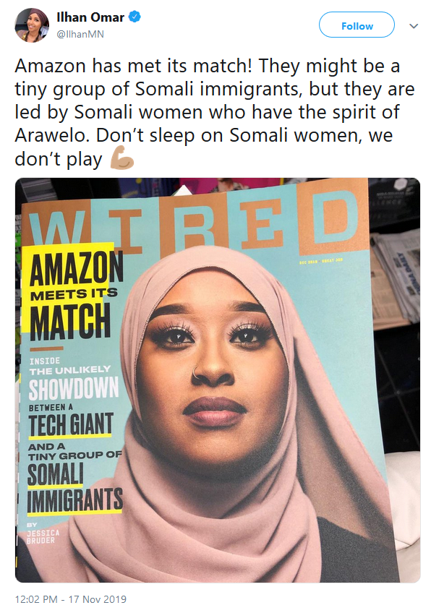Click the flexed bicep emoji in tweet

click(x=121, y=158)
